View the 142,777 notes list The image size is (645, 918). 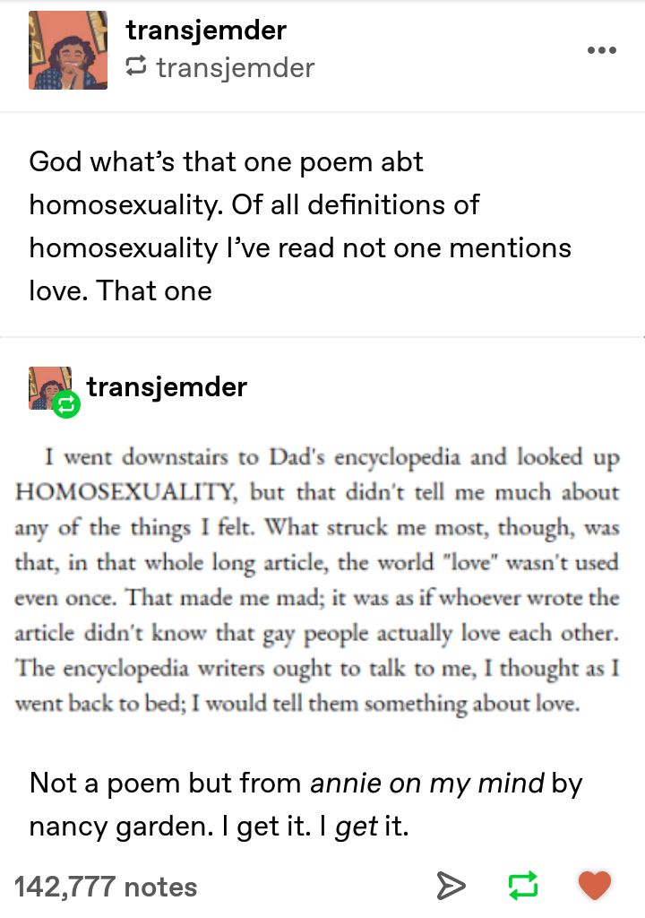tap(106, 887)
